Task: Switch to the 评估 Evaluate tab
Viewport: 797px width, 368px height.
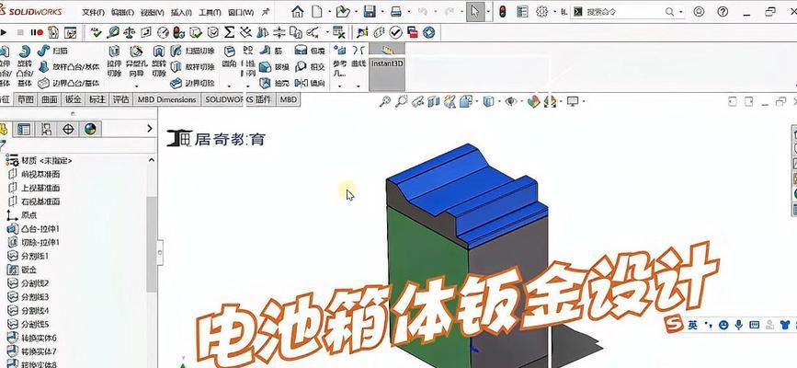Action: 120,99
